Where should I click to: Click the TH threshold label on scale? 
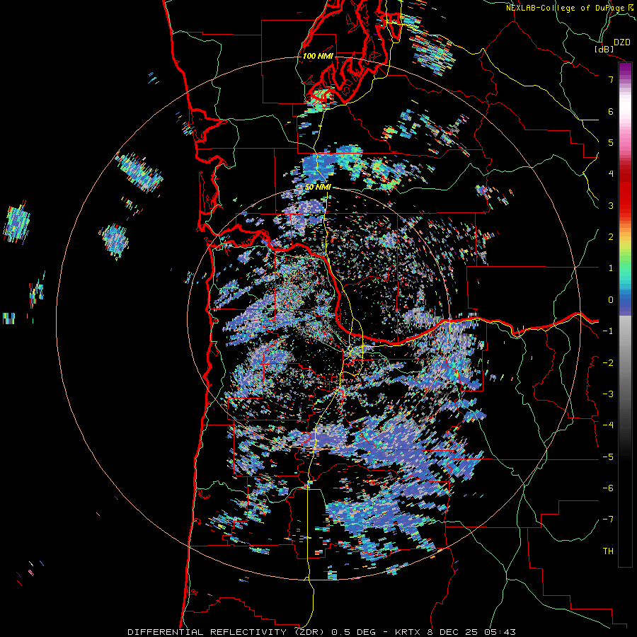point(608,551)
